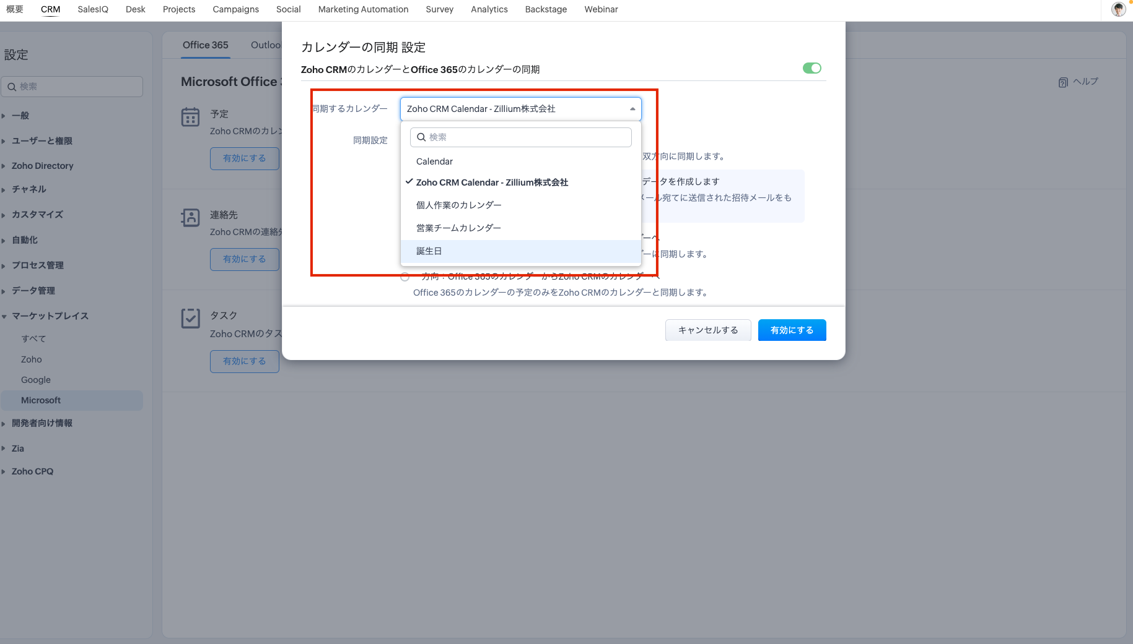1133x644 pixels.
Task: Click 有効にする under タスク
Action: click(245, 361)
